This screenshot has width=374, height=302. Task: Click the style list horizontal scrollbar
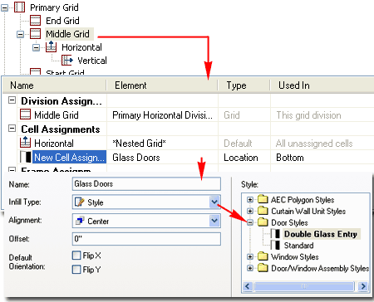[305, 286]
